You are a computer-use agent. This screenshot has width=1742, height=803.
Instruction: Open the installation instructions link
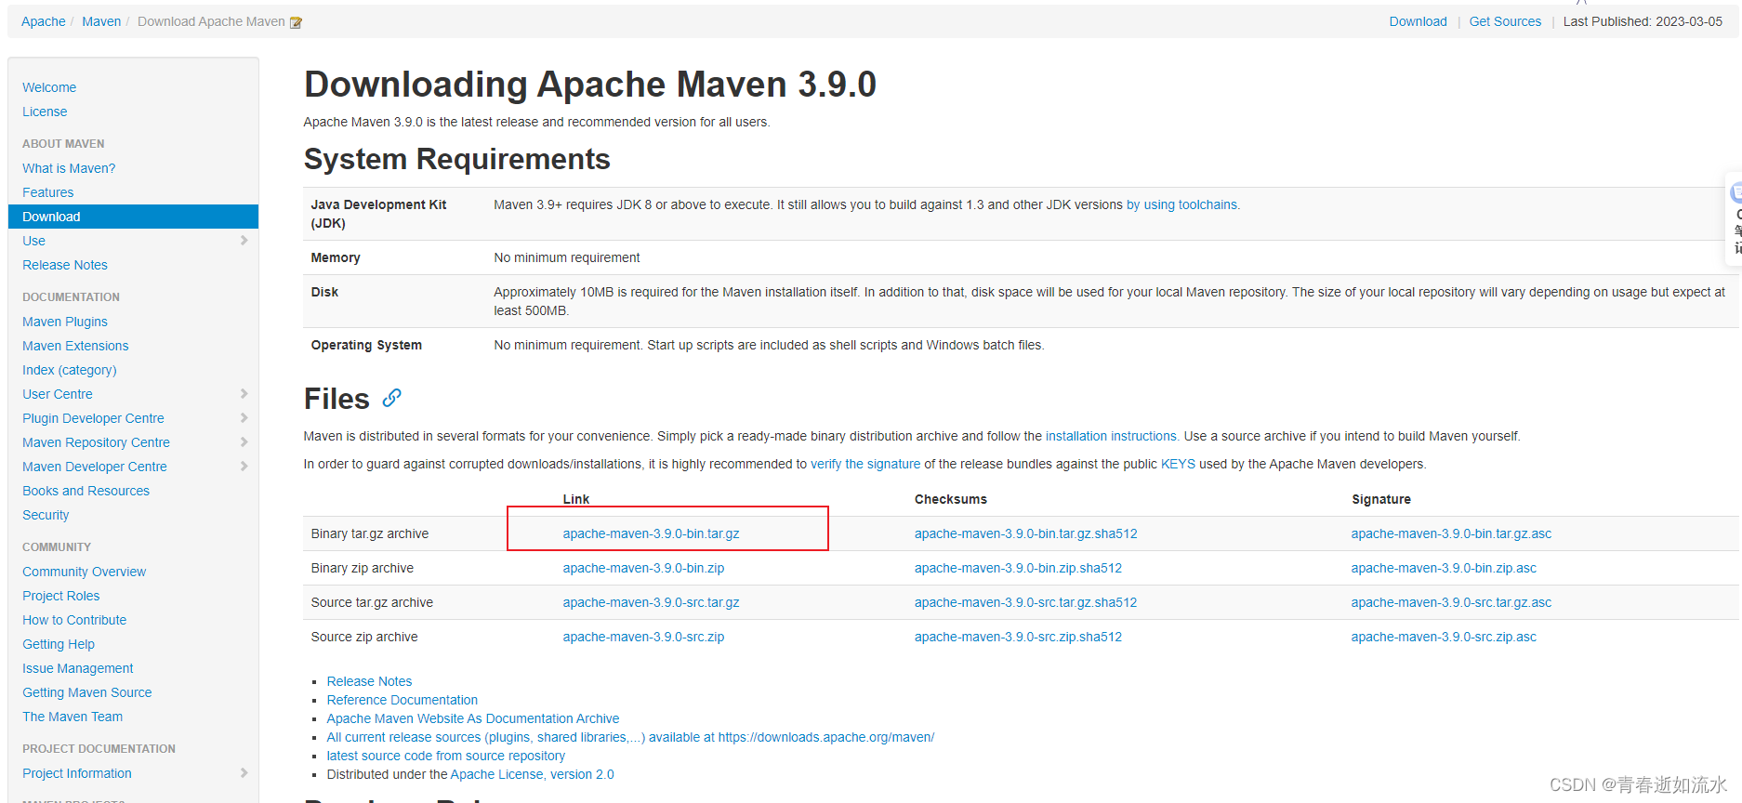pyautogui.click(x=1111, y=436)
